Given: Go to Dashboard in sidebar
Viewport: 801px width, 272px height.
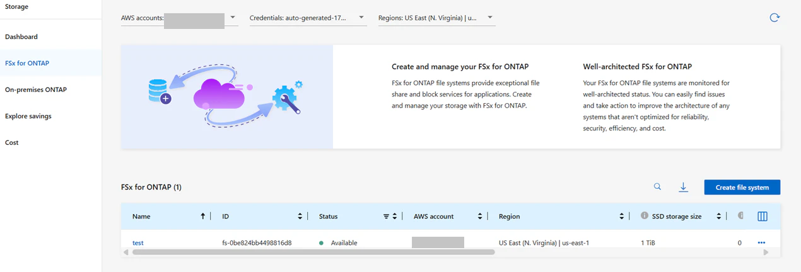Looking at the screenshot, I should tap(21, 37).
